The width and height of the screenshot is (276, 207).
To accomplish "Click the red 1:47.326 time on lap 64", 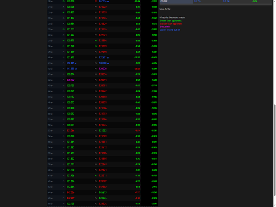I will tap(70, 193).
